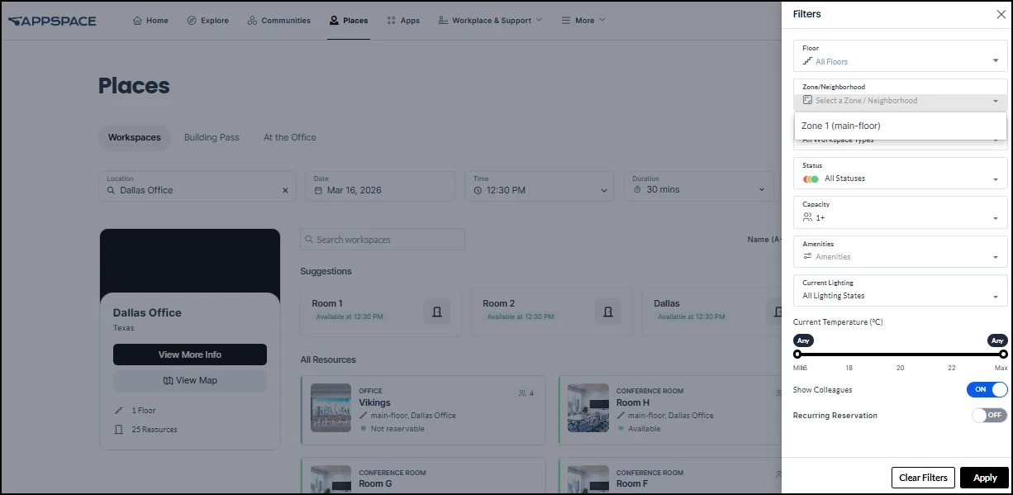This screenshot has height=495, width=1013.
Task: Open Room 2 suggestion card
Action: [551, 312]
